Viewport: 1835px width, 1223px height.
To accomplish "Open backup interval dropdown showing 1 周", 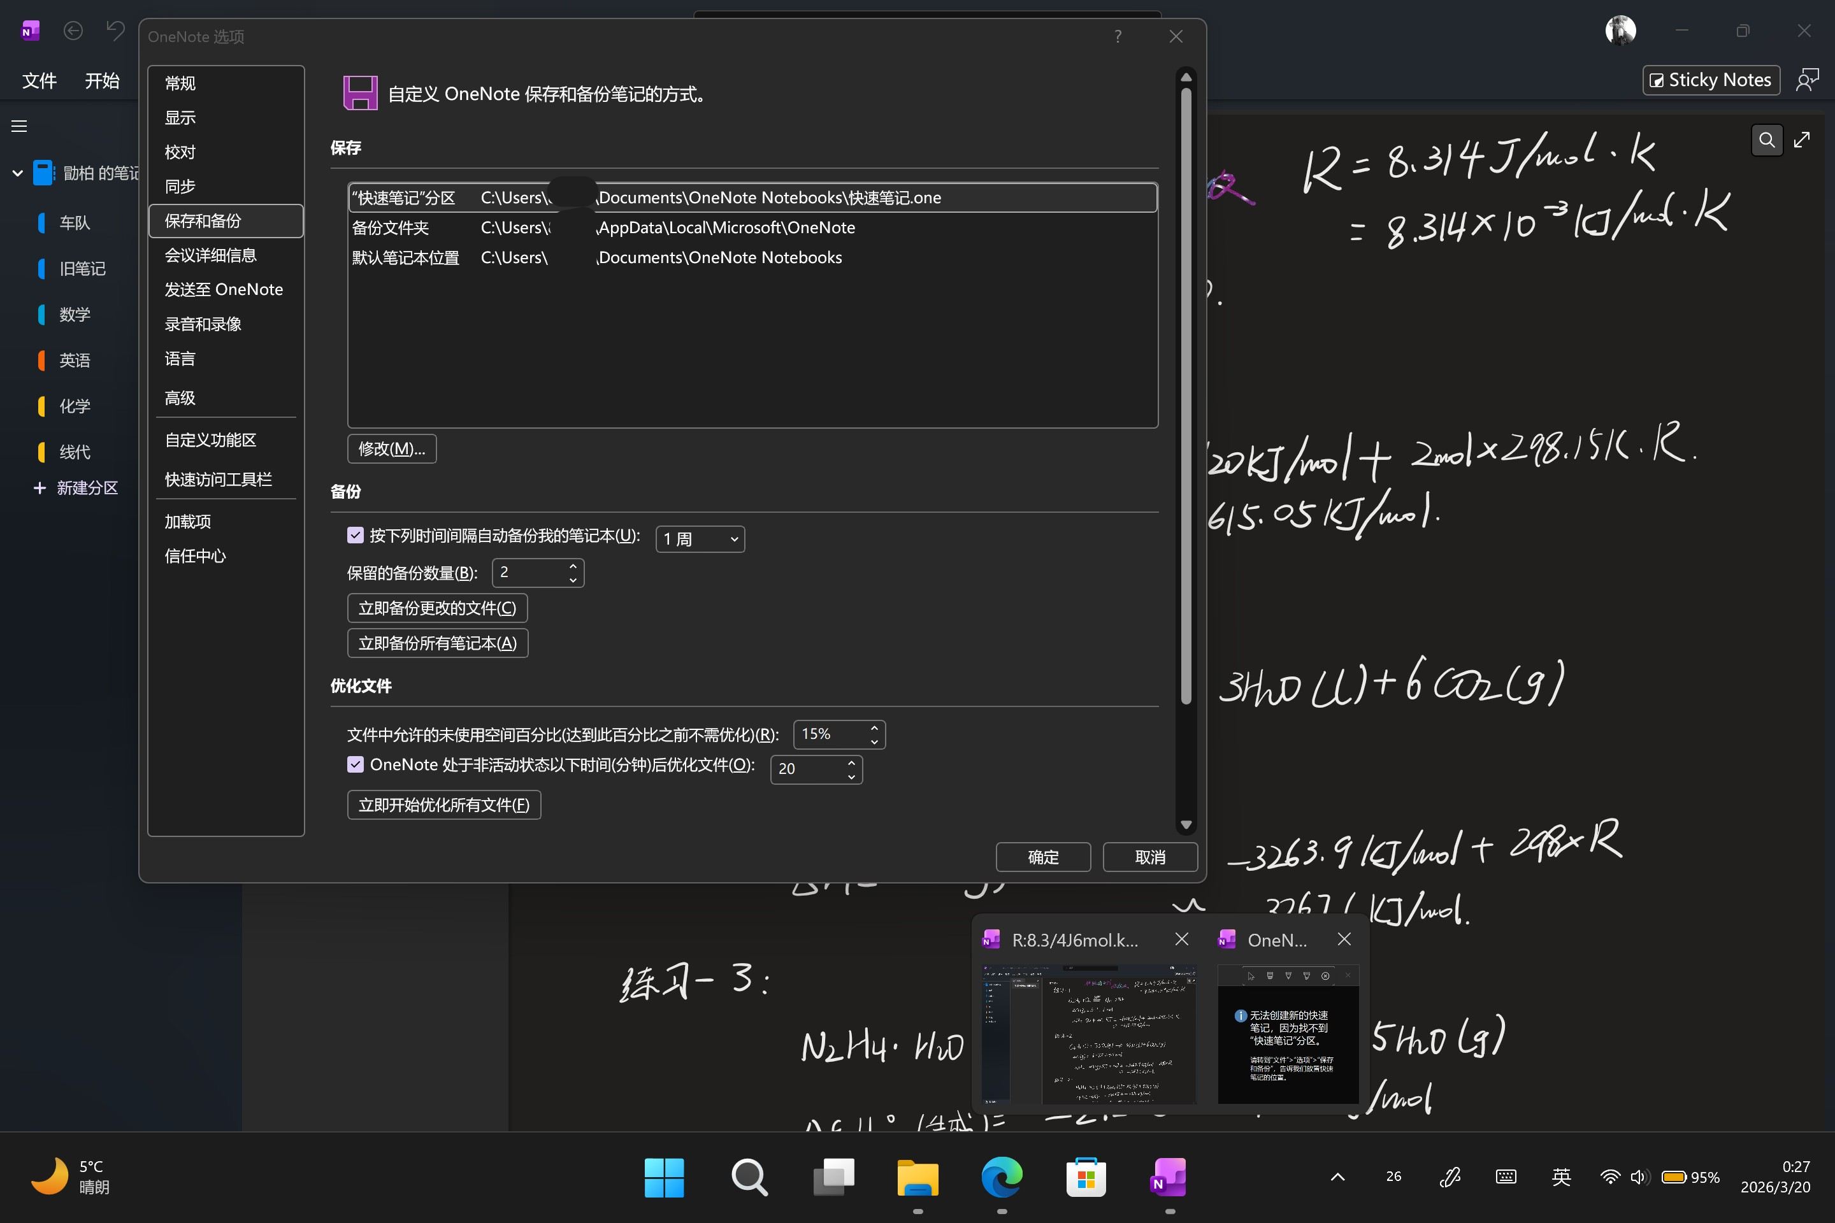I will tap(700, 539).
